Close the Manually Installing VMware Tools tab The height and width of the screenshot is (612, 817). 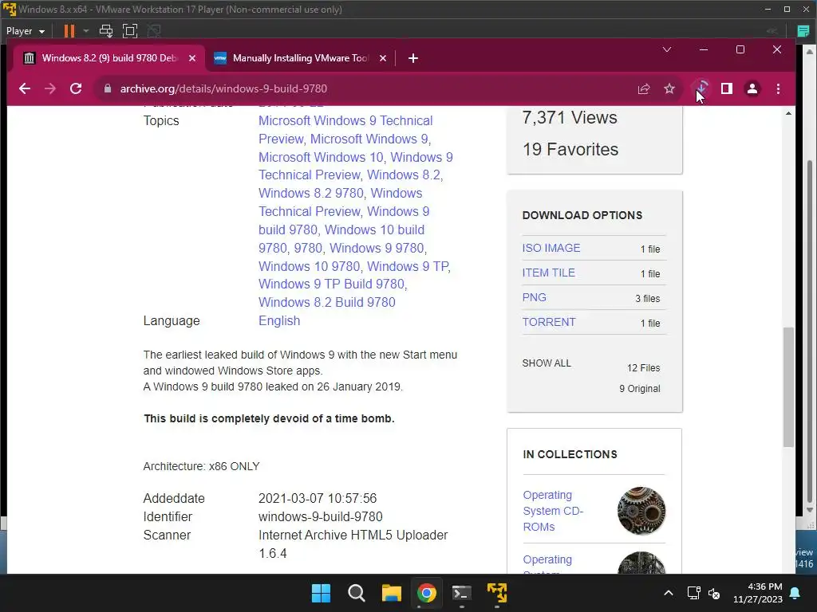(x=383, y=58)
